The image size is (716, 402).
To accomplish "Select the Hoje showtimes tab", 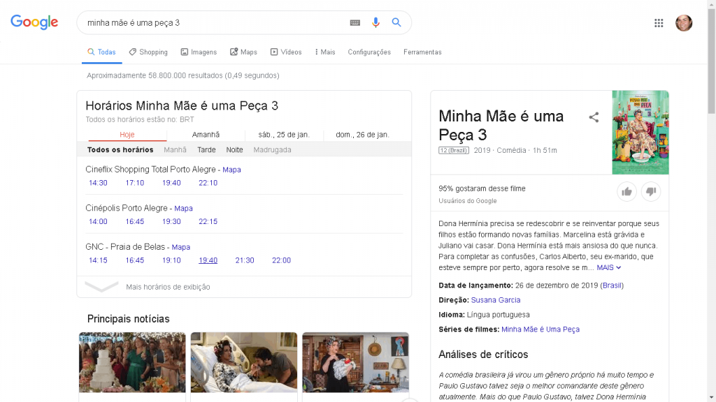I will point(127,135).
